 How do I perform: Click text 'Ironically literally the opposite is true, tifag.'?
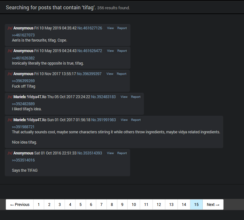[x=48, y=63]
